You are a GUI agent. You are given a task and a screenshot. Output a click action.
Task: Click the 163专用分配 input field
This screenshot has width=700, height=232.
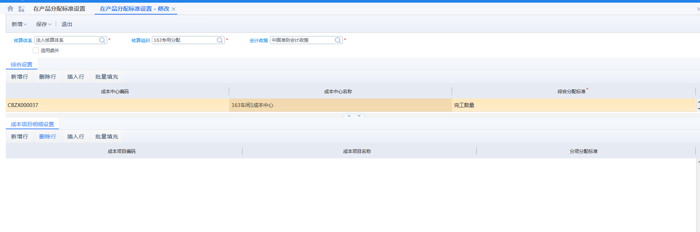click(x=184, y=40)
